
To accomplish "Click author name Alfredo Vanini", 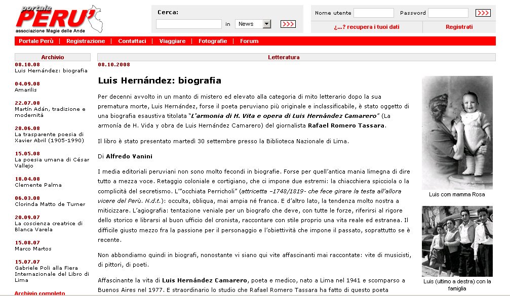I will pos(129,156).
